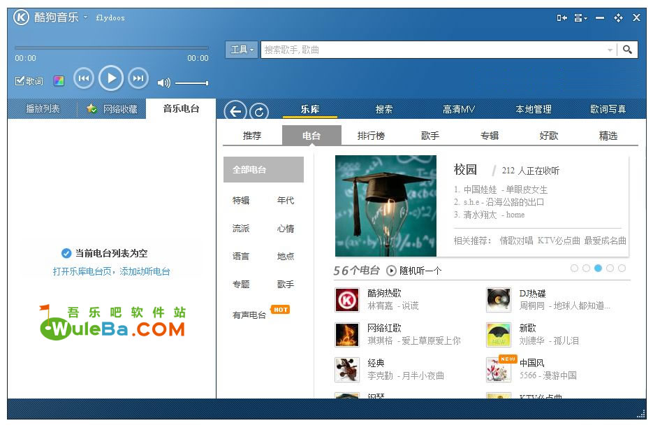Select the 推荐 sub-tab
The height and width of the screenshot is (430, 653).
pyautogui.click(x=252, y=136)
